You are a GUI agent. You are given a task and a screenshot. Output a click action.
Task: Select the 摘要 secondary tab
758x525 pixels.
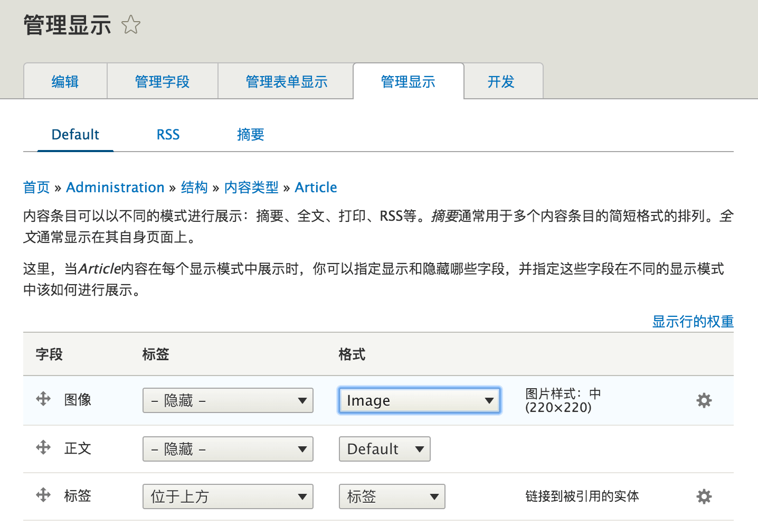[251, 135]
